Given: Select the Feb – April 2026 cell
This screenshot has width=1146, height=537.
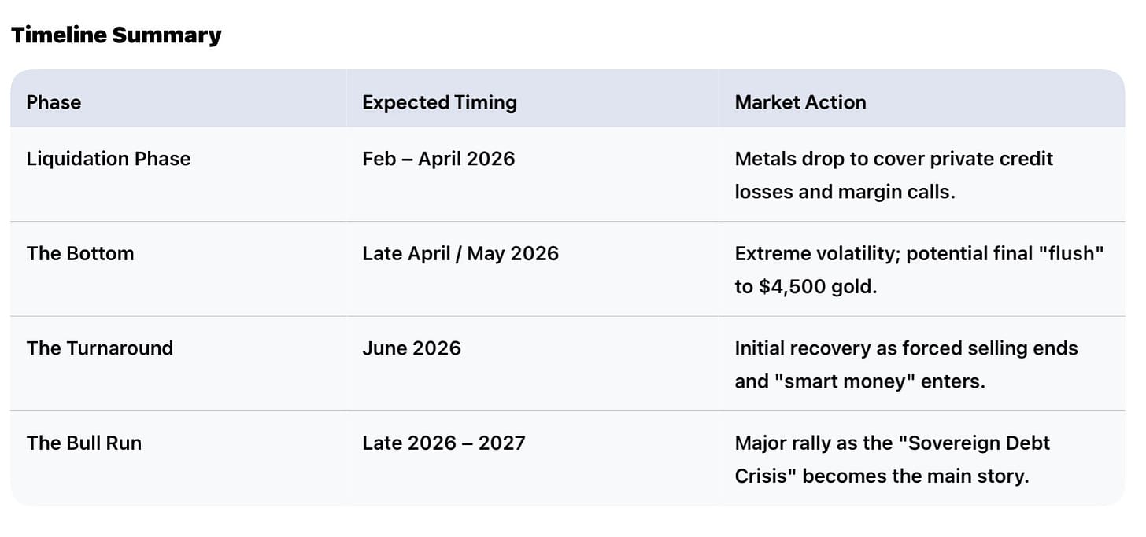Looking at the screenshot, I should pyautogui.click(x=438, y=159).
